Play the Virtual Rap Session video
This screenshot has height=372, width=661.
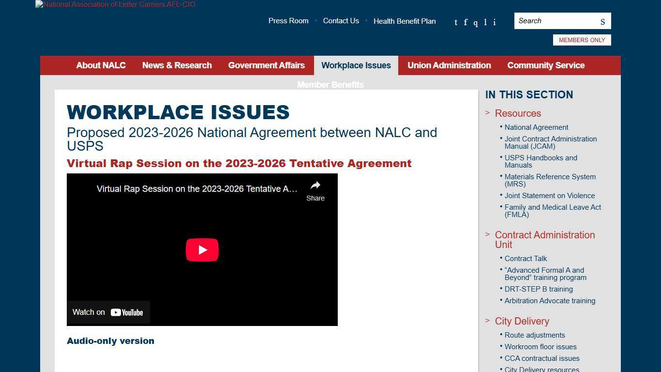pos(202,250)
